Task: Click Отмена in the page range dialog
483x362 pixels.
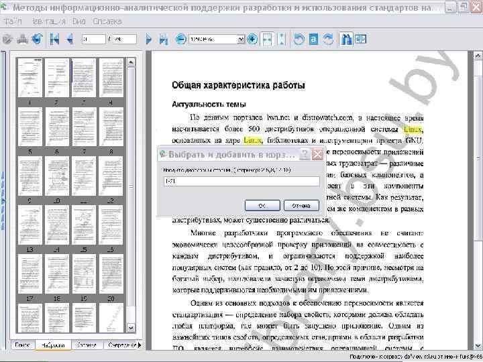Action: [x=301, y=206]
